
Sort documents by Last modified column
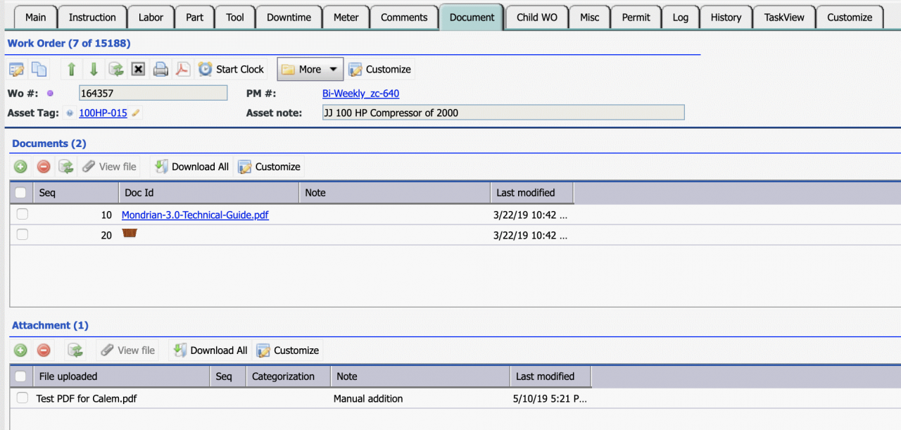[532, 193]
